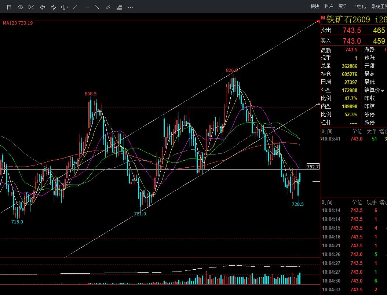Click the 卖出 price 743.5
387x295 pixels.
click(x=352, y=30)
